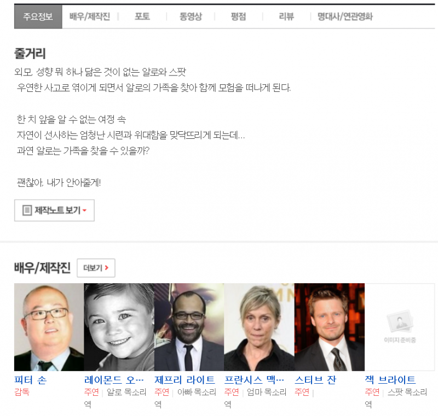The width and height of the screenshot is (438, 416).
Task: Switch to the 주요정보 tab
Action: click(x=38, y=16)
